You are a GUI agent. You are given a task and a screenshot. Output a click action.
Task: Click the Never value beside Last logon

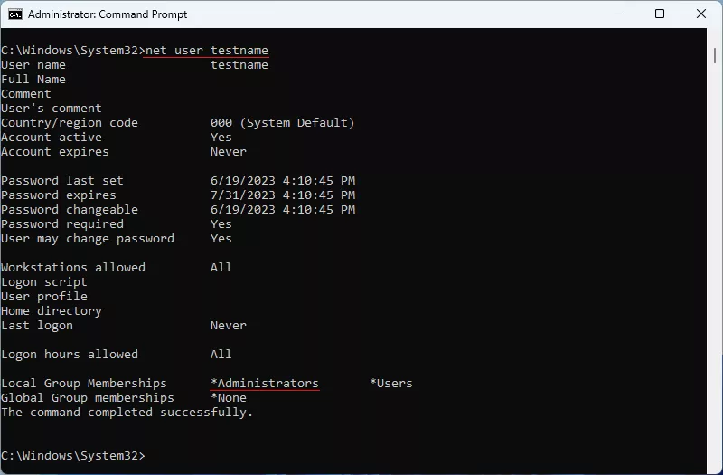click(x=229, y=326)
